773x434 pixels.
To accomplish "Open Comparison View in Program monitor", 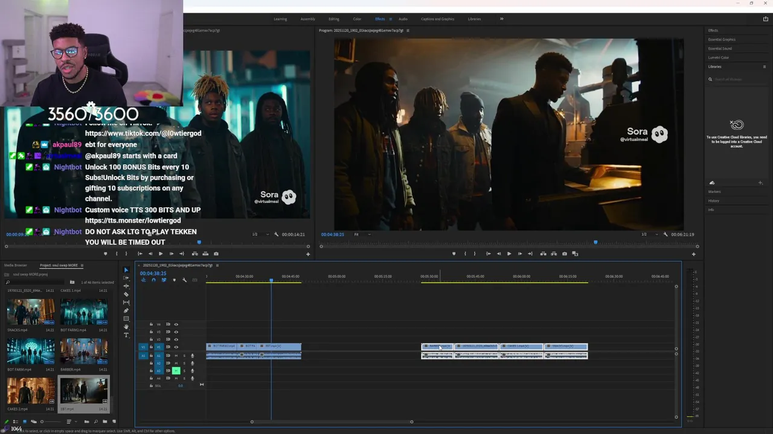I will (575, 254).
